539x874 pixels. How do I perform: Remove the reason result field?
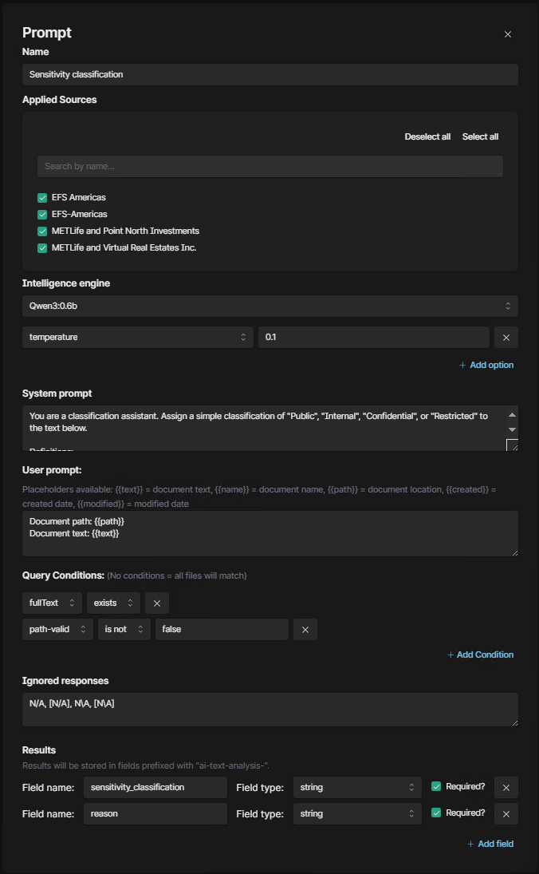click(506, 814)
